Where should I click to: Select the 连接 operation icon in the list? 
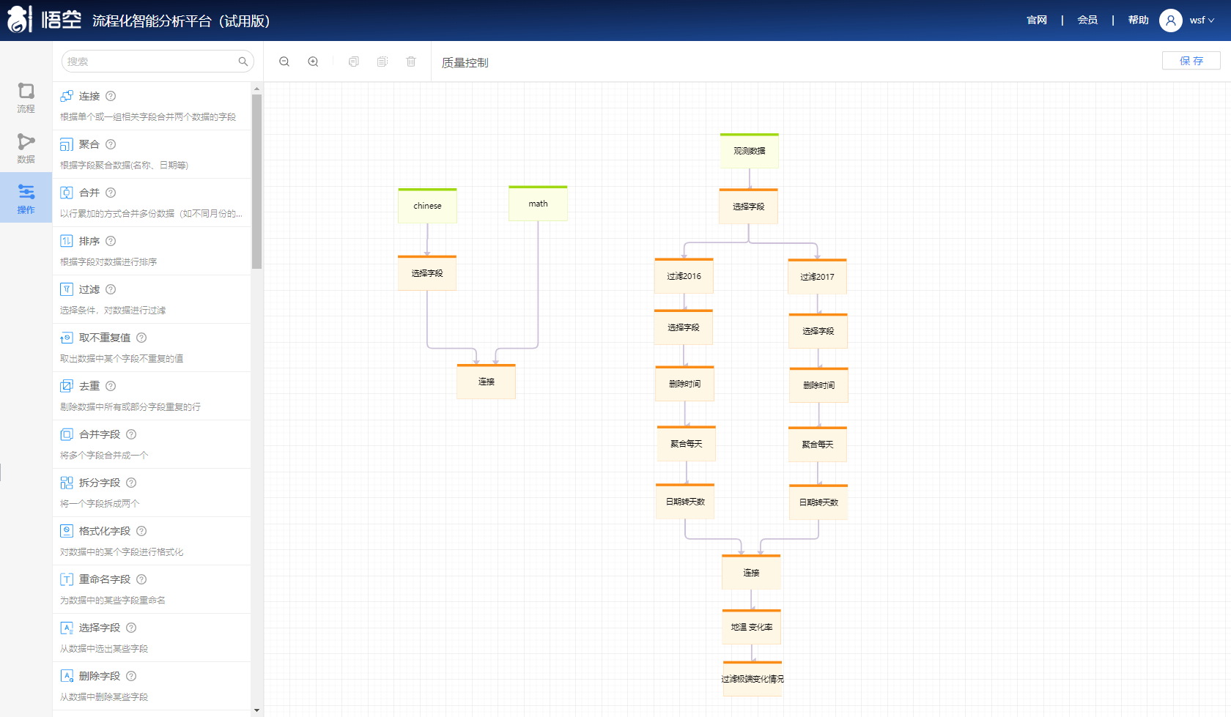pos(67,96)
